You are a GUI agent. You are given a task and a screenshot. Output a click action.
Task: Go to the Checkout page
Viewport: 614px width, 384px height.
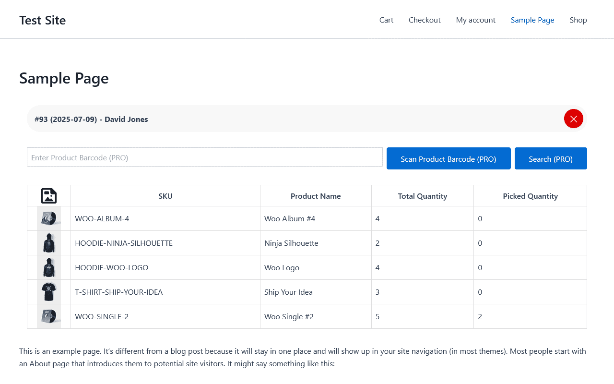[x=425, y=20]
